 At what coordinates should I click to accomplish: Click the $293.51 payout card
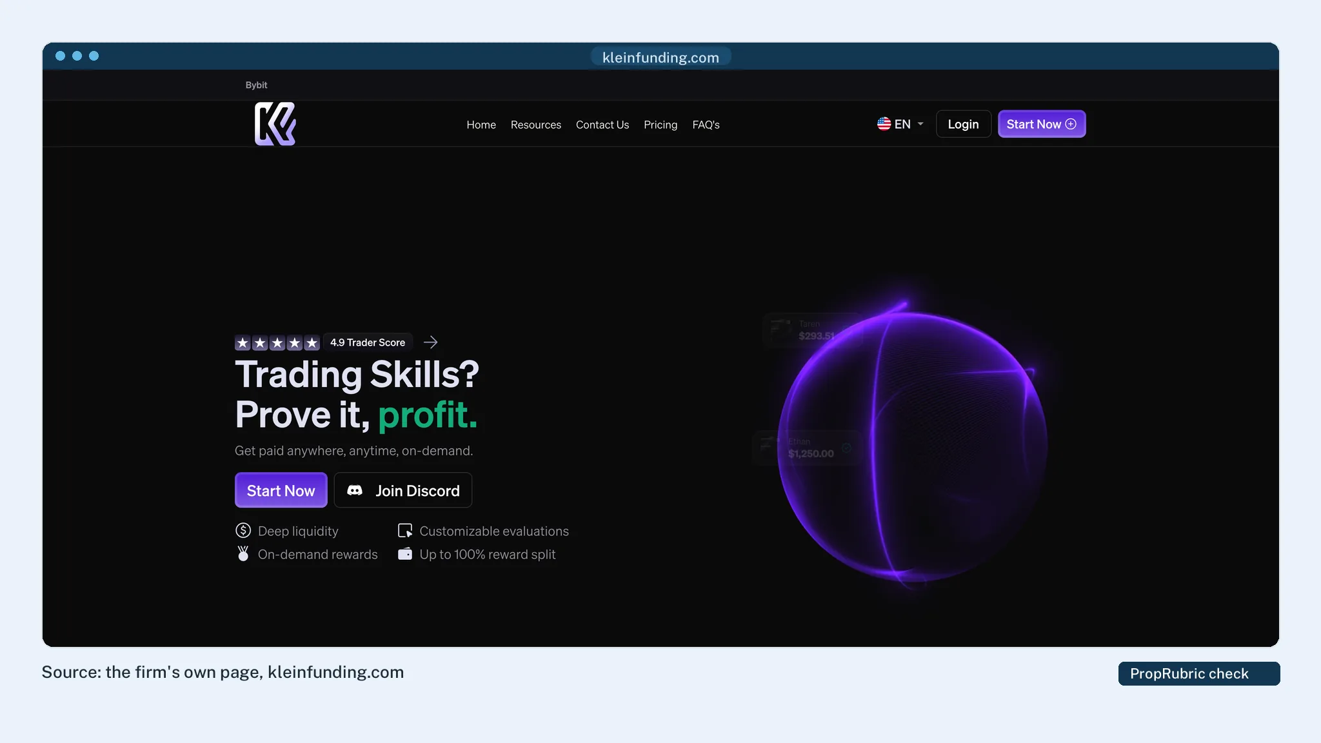point(813,330)
